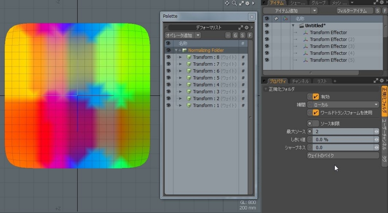
Task: Switch to the チャンネル tab
Action: tap(300, 81)
